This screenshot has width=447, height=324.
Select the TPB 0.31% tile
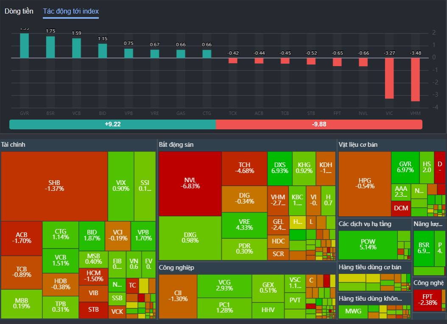61,307
